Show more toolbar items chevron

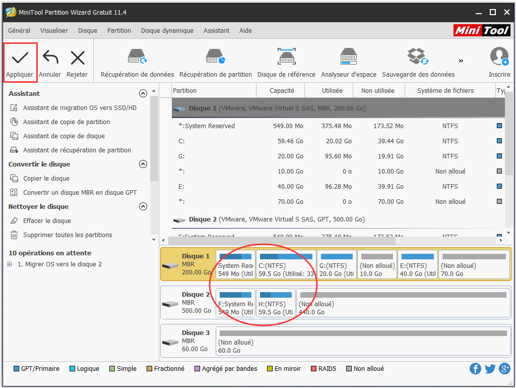[x=461, y=61]
